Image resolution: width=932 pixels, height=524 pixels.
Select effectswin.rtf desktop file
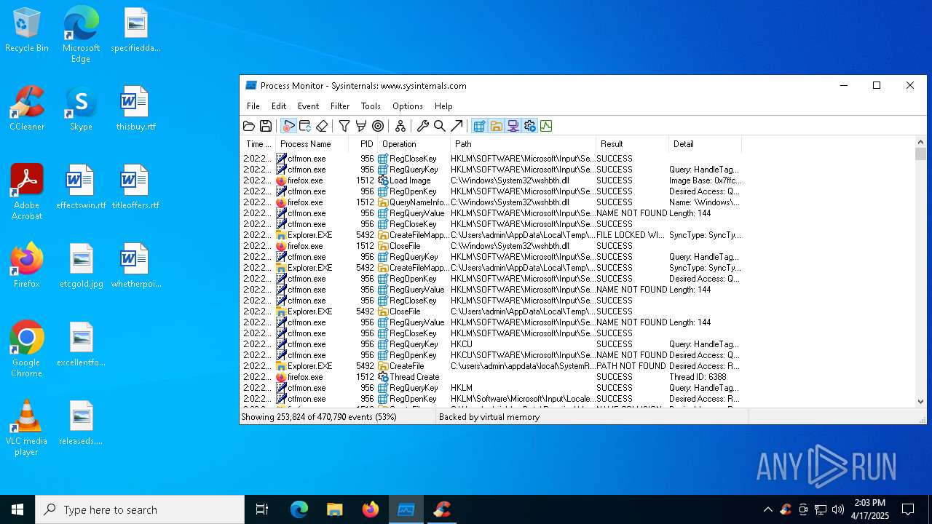pos(81,187)
